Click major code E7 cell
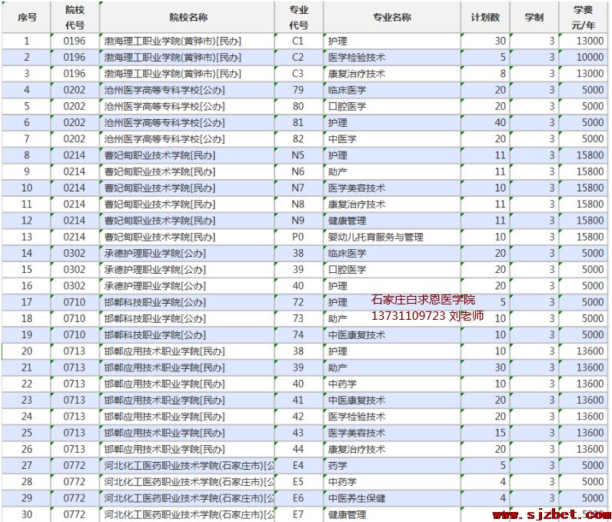612x522 pixels. click(x=299, y=514)
